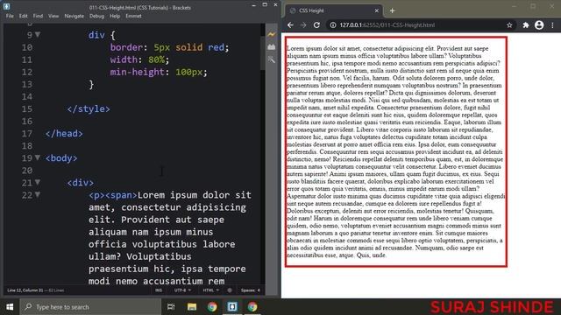Toggle Live Preview lightning icon in Brackets
The image size is (561, 315).
click(272, 34)
